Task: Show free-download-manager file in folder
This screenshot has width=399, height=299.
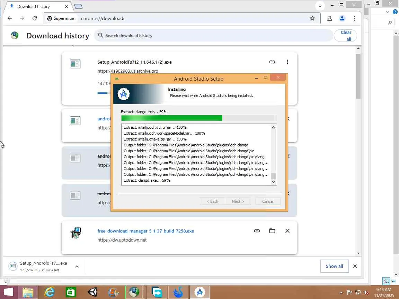Action: [x=272, y=231]
